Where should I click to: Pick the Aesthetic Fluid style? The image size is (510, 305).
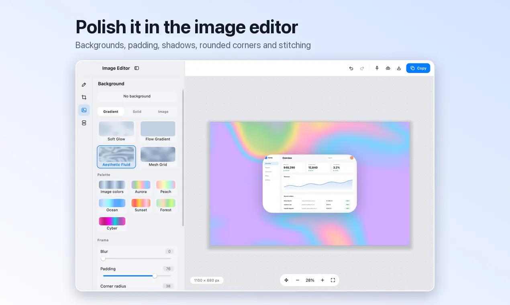(x=116, y=157)
